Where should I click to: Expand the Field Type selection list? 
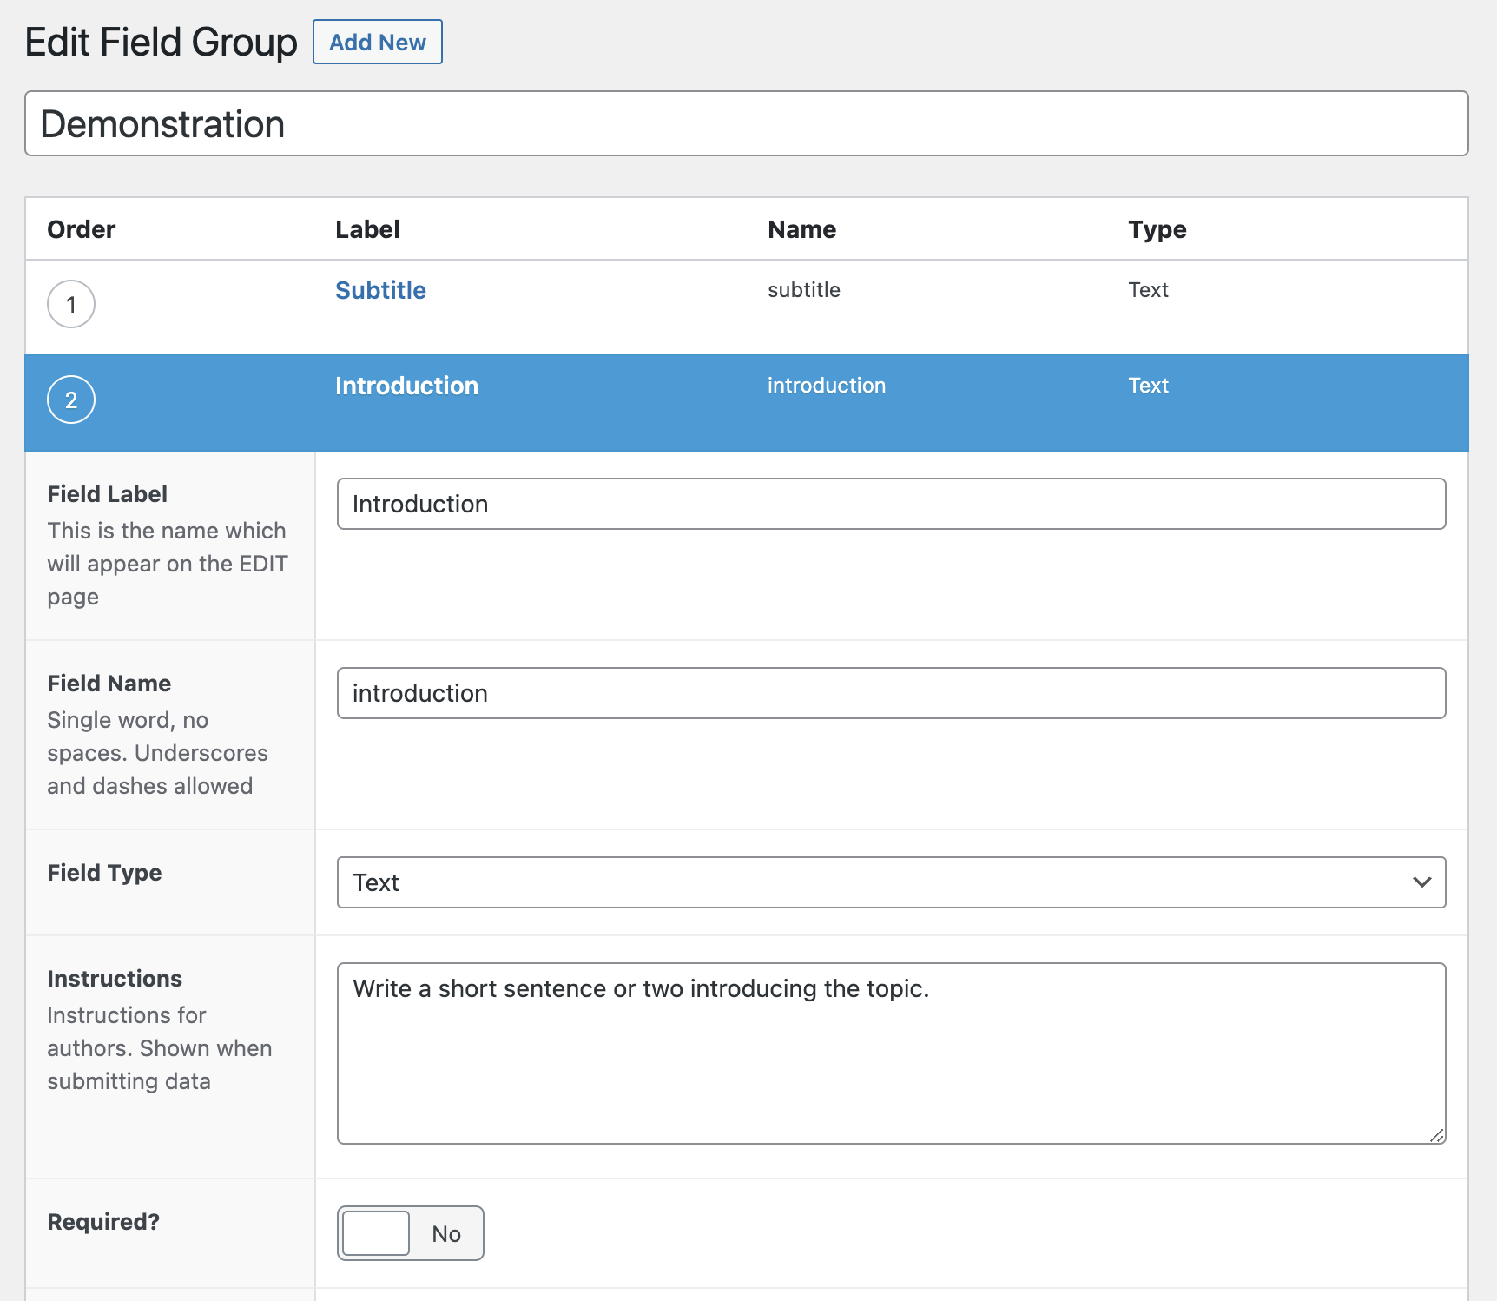[x=891, y=882]
